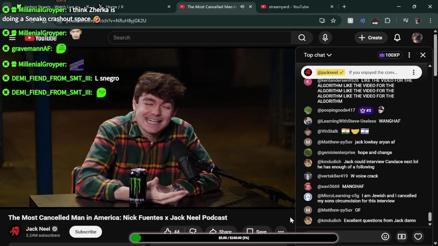The width and height of the screenshot is (438, 246).
Task: Open the Jack Neel channel name link
Action: [38, 229]
